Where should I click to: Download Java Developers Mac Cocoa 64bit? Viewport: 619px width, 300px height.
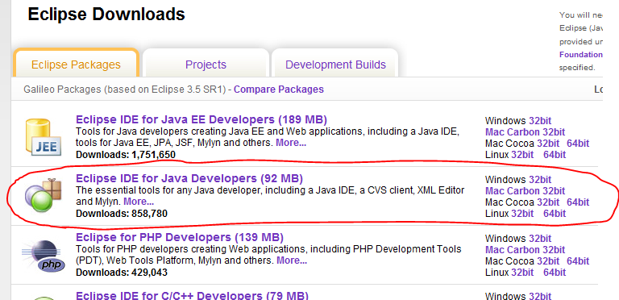578,202
